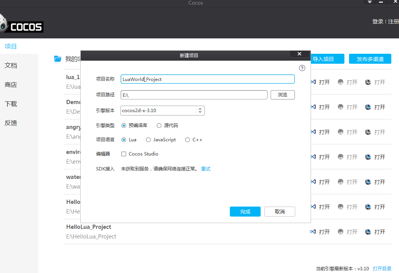Switch to the 文档 sidebar tab
The height and width of the screenshot is (273, 399).
[x=11, y=65]
